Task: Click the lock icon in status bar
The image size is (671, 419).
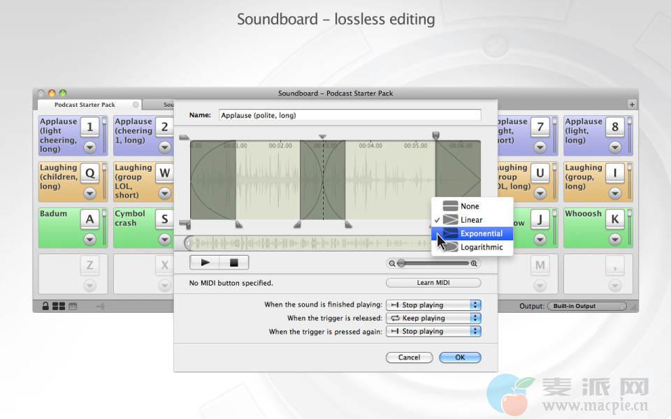Action: (45, 306)
